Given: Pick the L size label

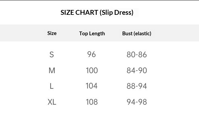Looking at the screenshot, I should click(52, 86).
